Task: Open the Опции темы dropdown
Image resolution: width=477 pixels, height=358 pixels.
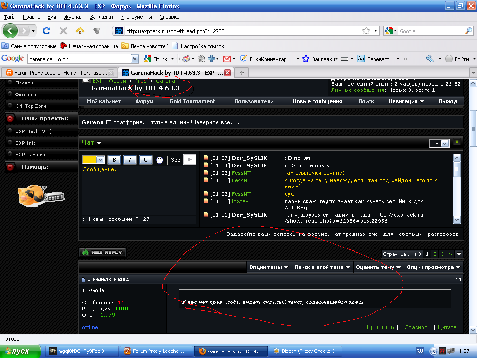Action: coord(269,267)
